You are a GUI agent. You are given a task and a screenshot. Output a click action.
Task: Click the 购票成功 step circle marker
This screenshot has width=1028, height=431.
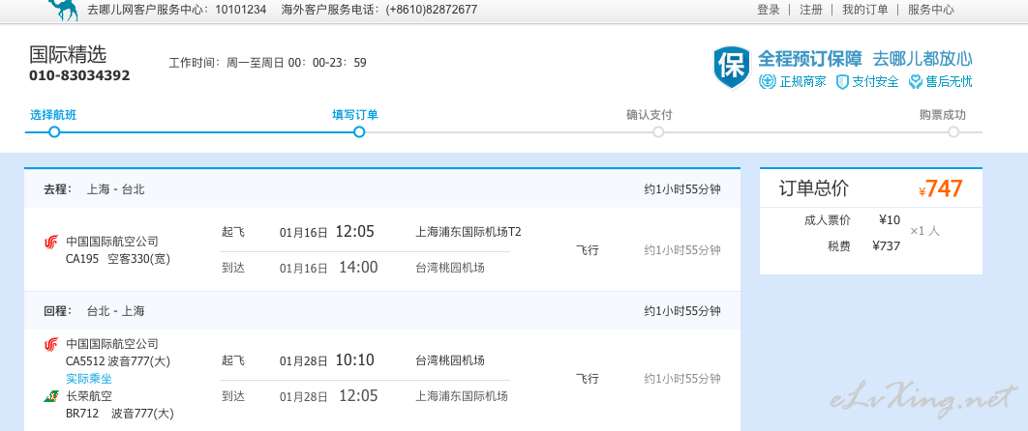[x=953, y=132]
